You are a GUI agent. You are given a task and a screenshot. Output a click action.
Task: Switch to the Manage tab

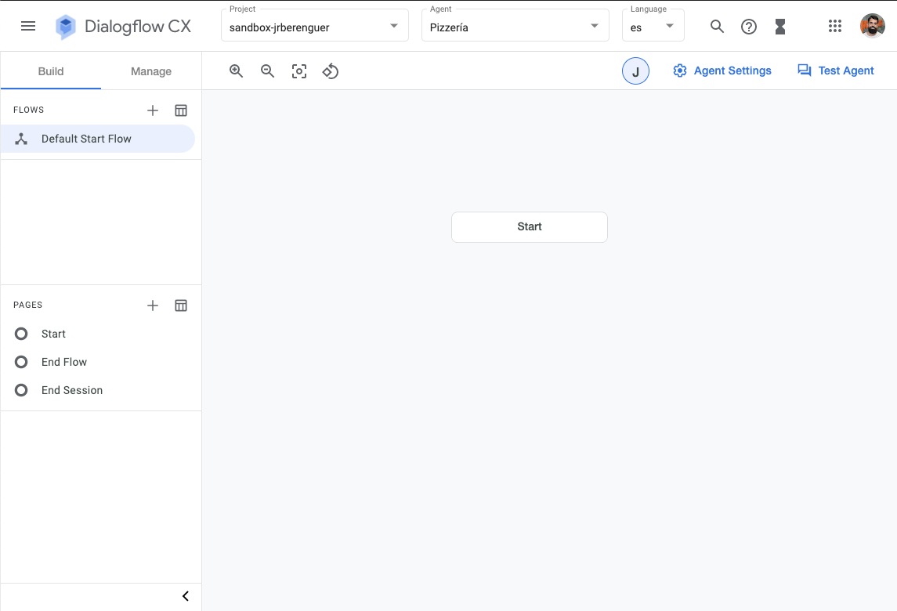tap(150, 70)
